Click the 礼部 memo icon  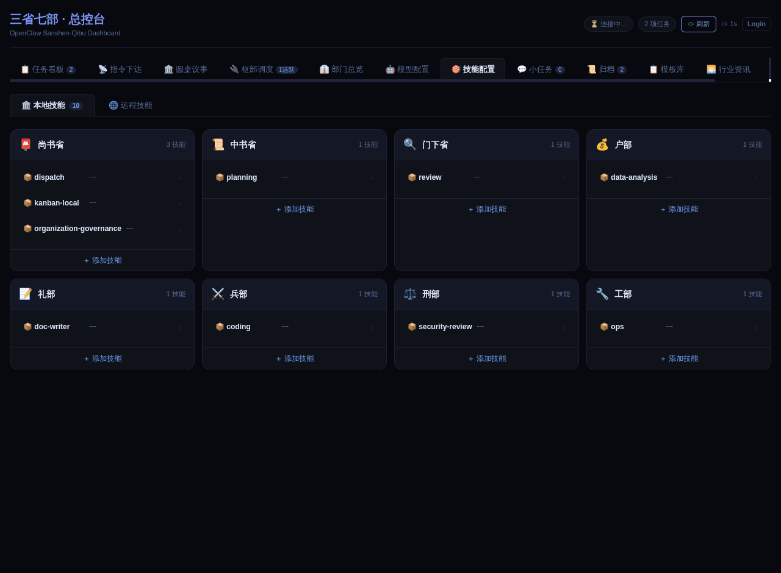pos(26,294)
